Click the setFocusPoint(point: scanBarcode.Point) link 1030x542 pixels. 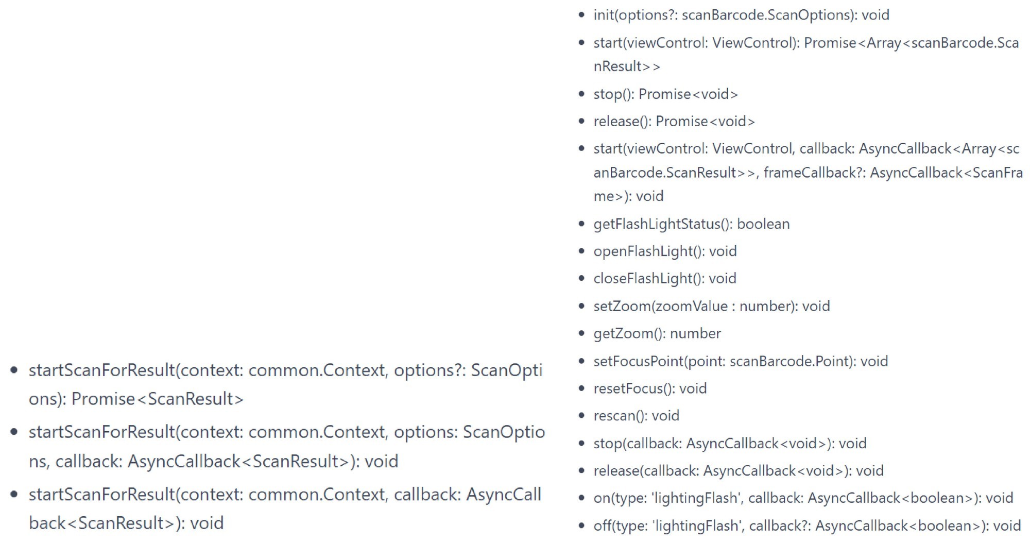click(x=740, y=361)
